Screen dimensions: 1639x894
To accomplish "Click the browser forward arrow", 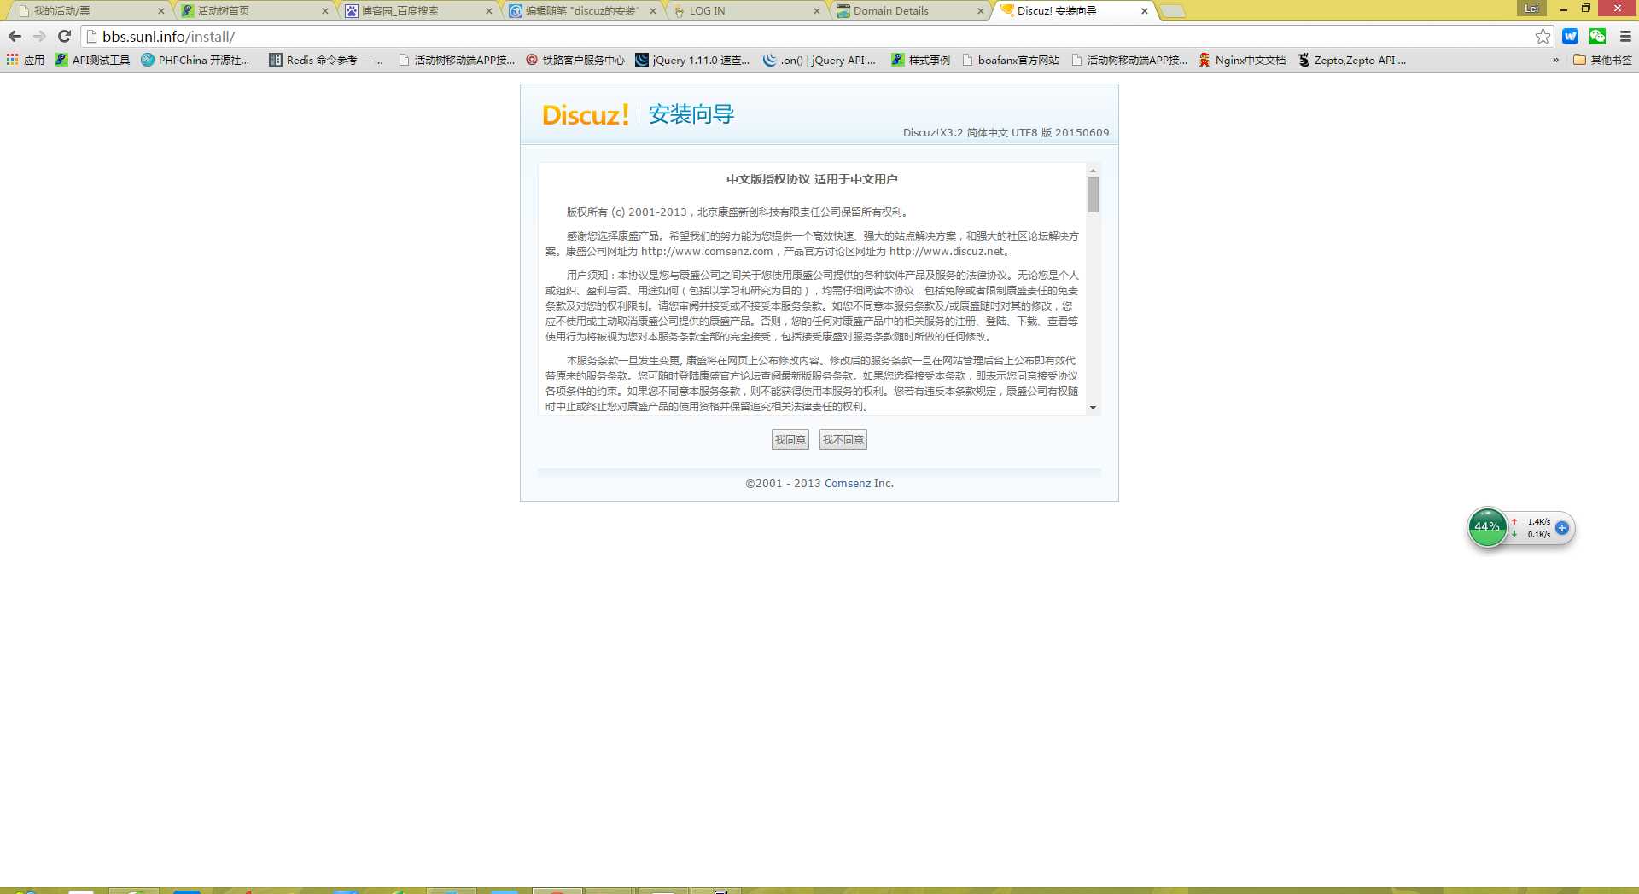I will (39, 36).
